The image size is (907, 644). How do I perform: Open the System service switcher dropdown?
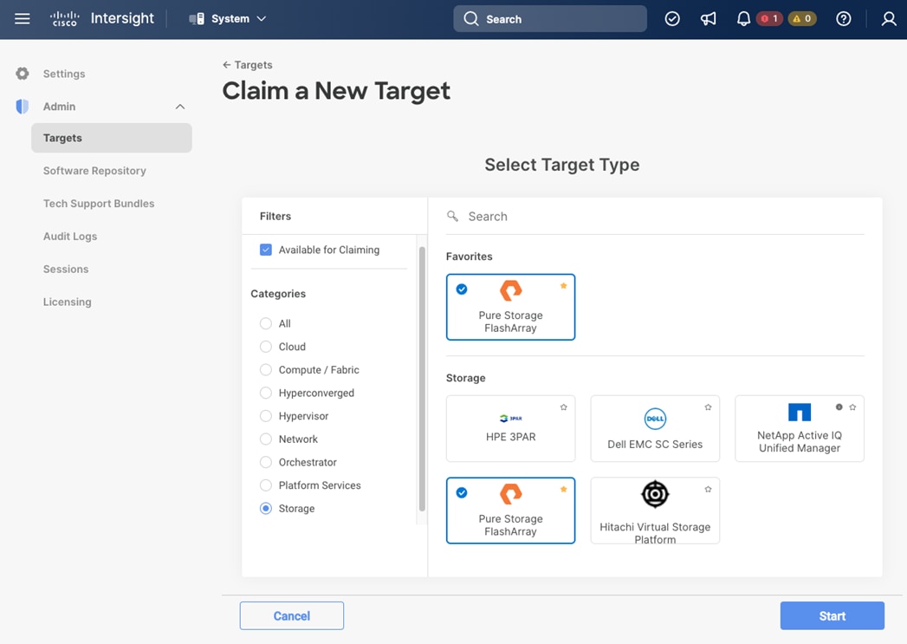coord(228,18)
